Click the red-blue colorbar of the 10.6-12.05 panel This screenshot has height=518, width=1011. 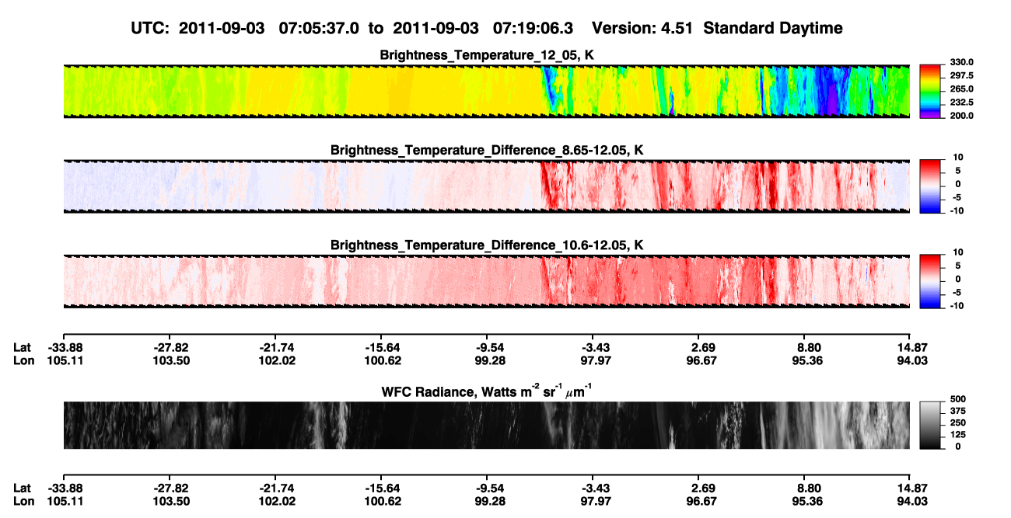(931, 280)
